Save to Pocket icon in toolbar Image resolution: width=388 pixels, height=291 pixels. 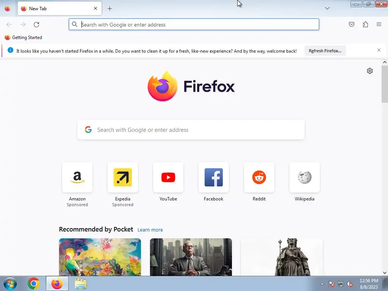(x=351, y=24)
